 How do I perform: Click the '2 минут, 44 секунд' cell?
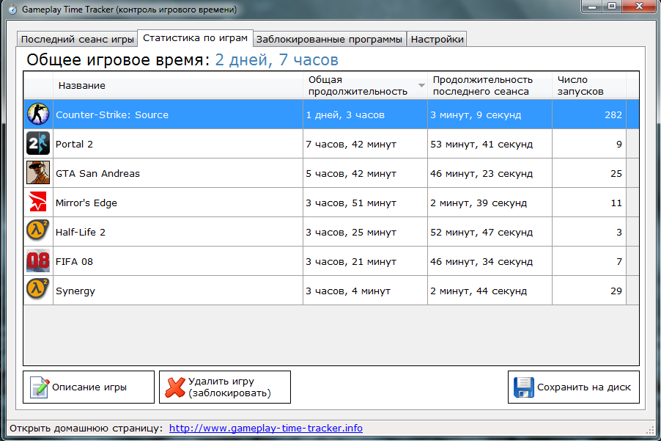[490, 291]
